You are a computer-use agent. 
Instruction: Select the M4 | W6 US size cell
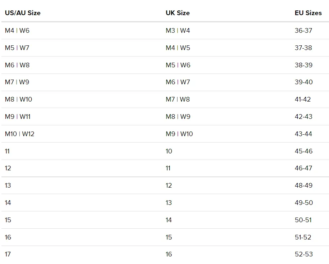[17, 31]
